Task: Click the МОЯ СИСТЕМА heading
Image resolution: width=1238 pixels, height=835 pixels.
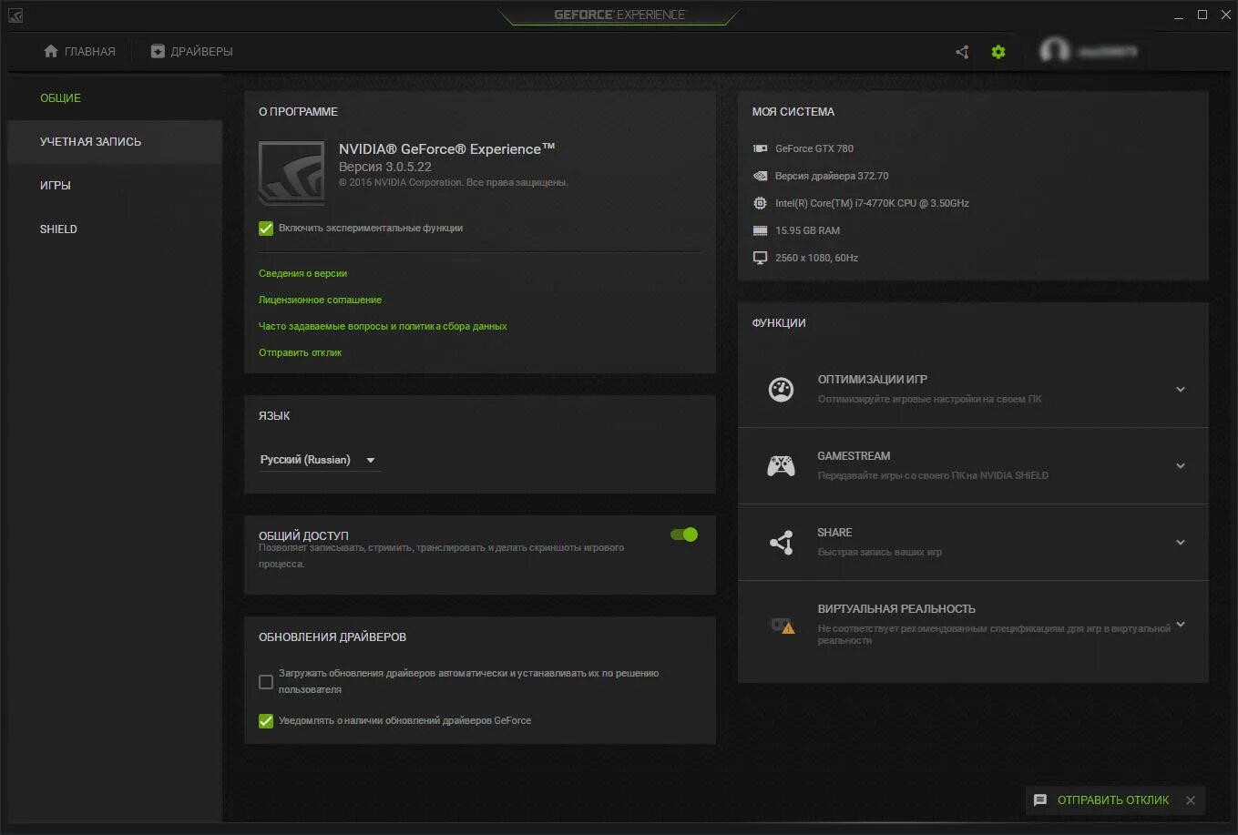Action: 793,112
